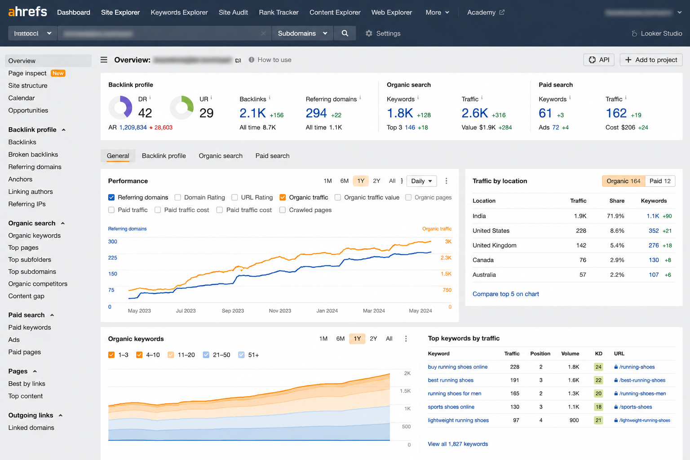Click Compare top 5 on chart
Image resolution: width=690 pixels, height=460 pixels.
click(505, 294)
